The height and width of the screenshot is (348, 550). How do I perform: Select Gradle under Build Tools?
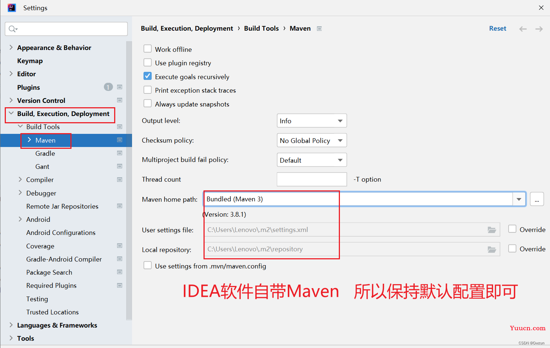(x=45, y=154)
